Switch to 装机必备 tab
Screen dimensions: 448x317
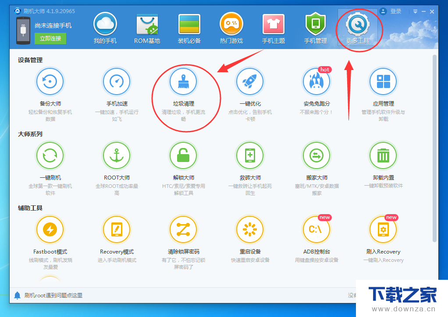pyautogui.click(x=189, y=28)
